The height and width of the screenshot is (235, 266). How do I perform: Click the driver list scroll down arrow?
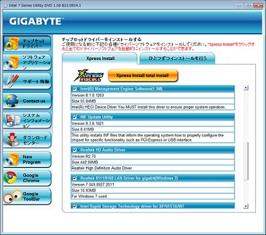point(246,206)
